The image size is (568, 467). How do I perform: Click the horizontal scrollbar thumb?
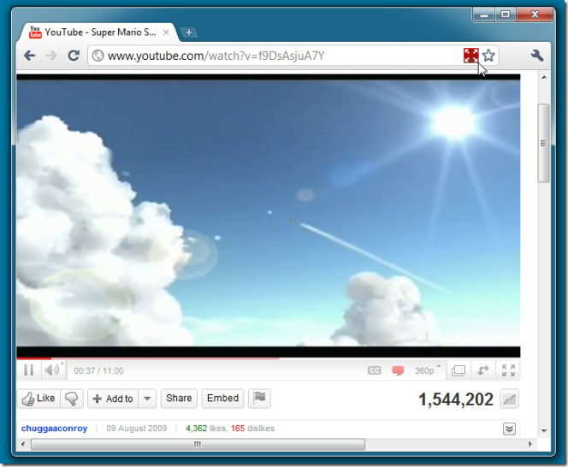pos(198,444)
